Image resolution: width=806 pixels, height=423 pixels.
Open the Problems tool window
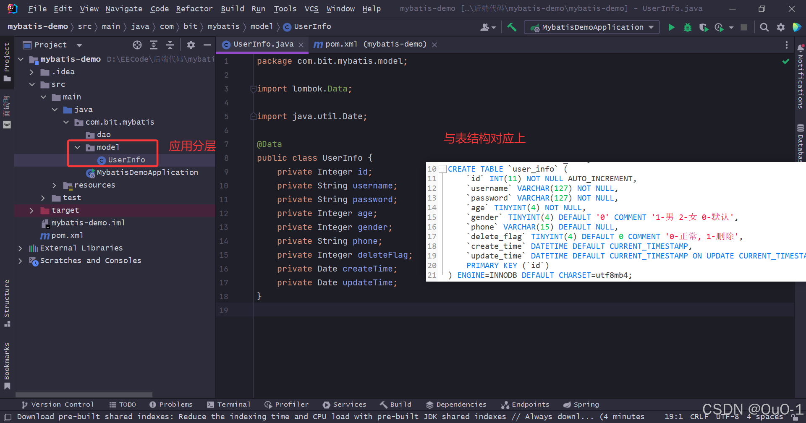click(x=171, y=405)
